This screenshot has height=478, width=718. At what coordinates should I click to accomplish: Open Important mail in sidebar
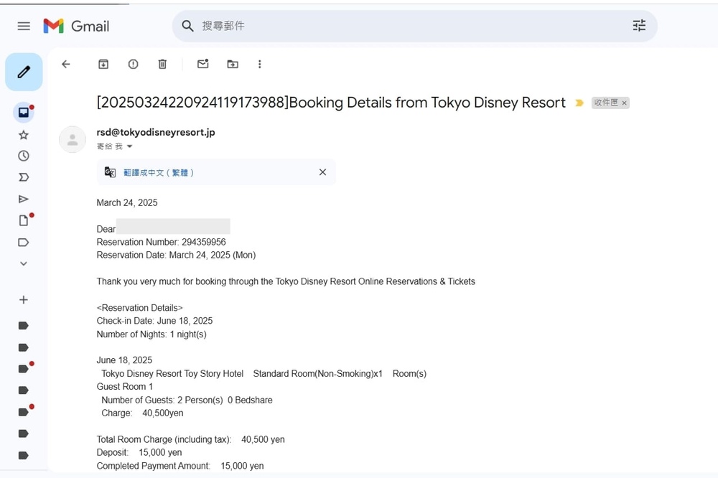point(24,177)
